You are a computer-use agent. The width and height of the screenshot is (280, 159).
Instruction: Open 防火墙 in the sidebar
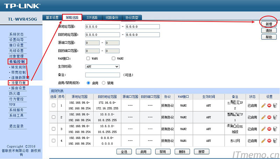pos(15,93)
